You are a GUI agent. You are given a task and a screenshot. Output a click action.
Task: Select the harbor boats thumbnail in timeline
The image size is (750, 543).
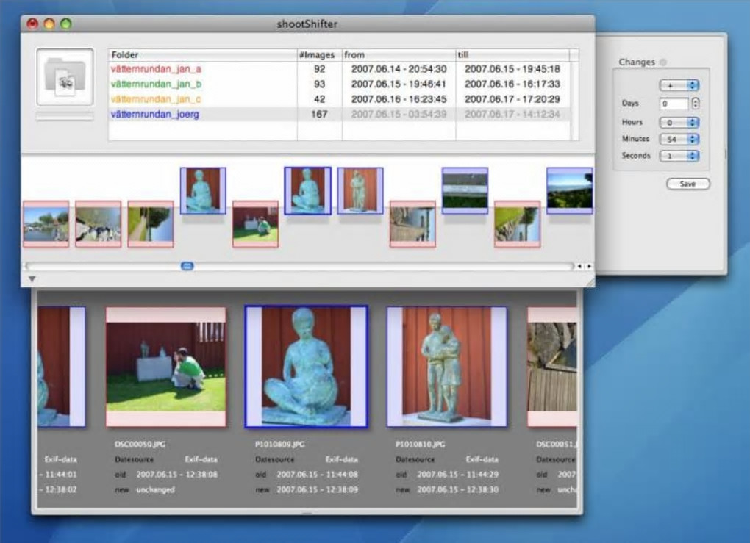[46, 224]
